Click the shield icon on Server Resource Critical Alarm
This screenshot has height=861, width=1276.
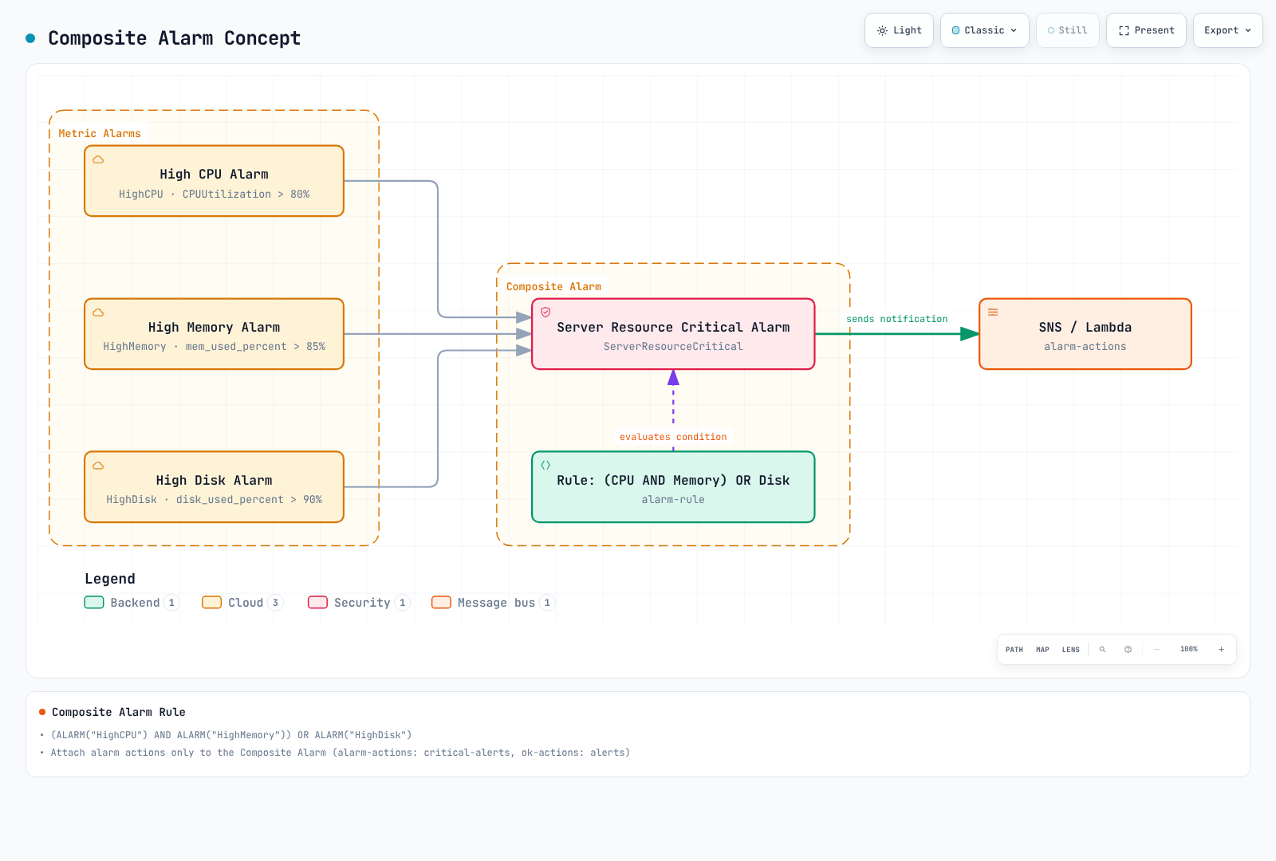(545, 313)
